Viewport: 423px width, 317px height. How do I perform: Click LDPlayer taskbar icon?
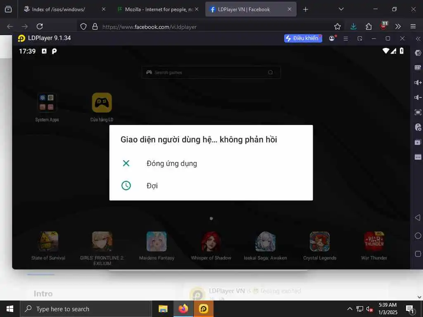tap(203, 309)
